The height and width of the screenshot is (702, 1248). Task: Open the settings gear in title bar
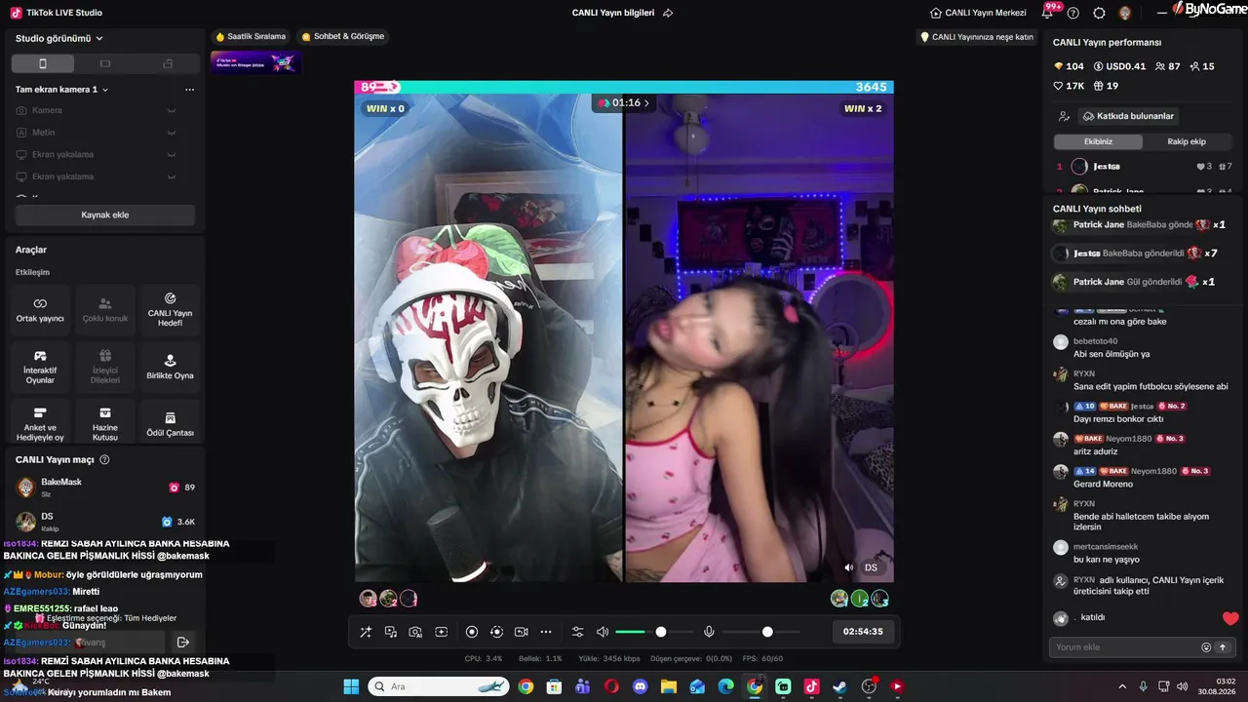[x=1099, y=13]
